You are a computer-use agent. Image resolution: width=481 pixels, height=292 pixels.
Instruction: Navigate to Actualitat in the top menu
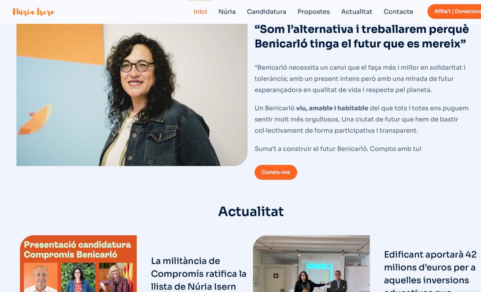[357, 12]
